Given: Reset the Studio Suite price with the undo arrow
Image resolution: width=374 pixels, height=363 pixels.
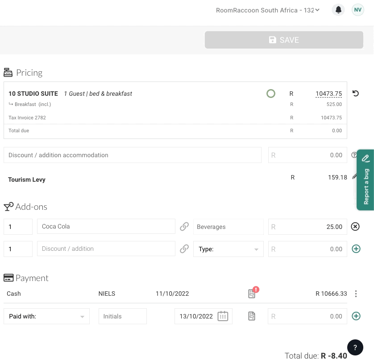Looking at the screenshot, I should [355, 93].
